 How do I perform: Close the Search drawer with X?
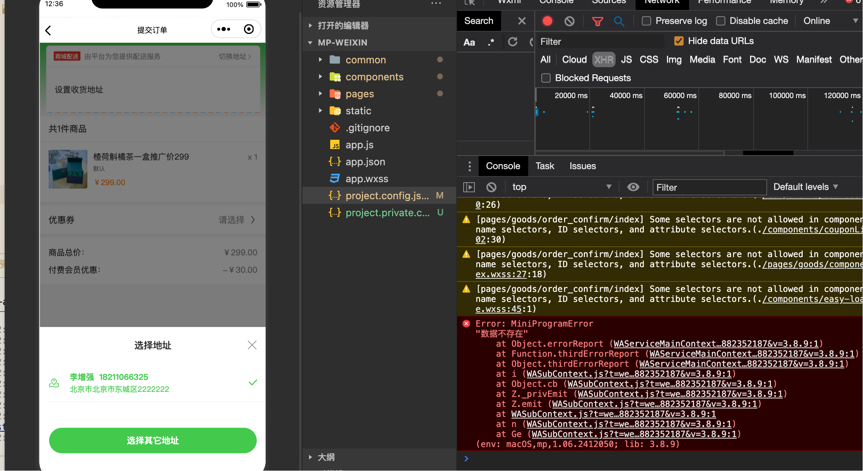point(522,21)
